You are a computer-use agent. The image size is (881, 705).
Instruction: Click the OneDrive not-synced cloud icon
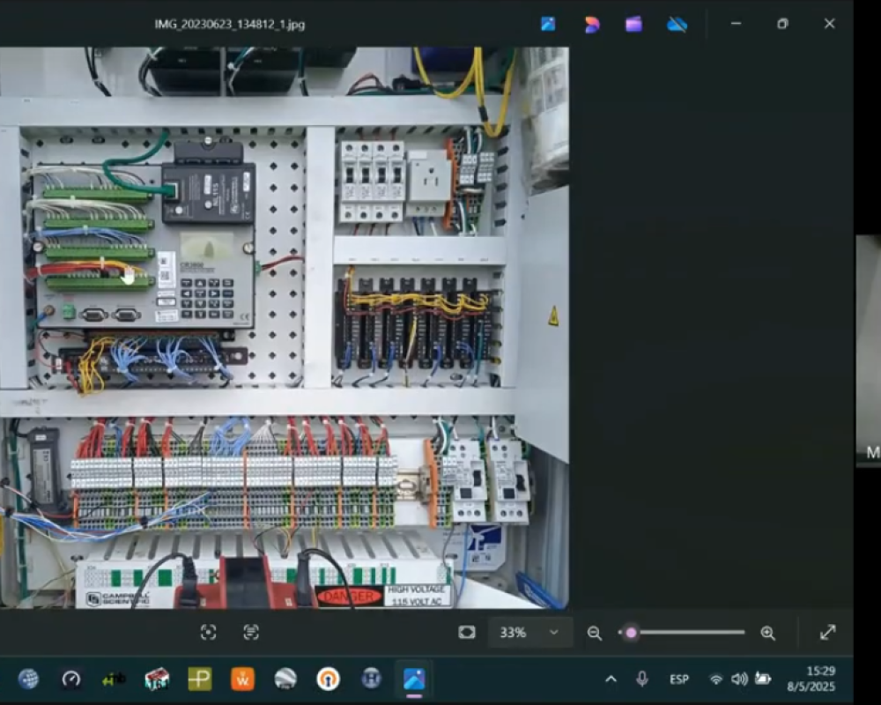(677, 24)
